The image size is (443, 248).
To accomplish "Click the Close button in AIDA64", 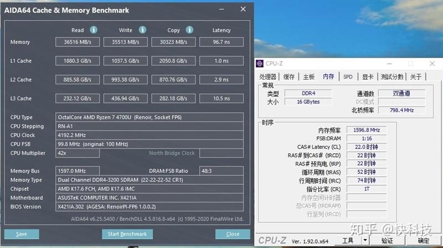I will coord(233,234).
